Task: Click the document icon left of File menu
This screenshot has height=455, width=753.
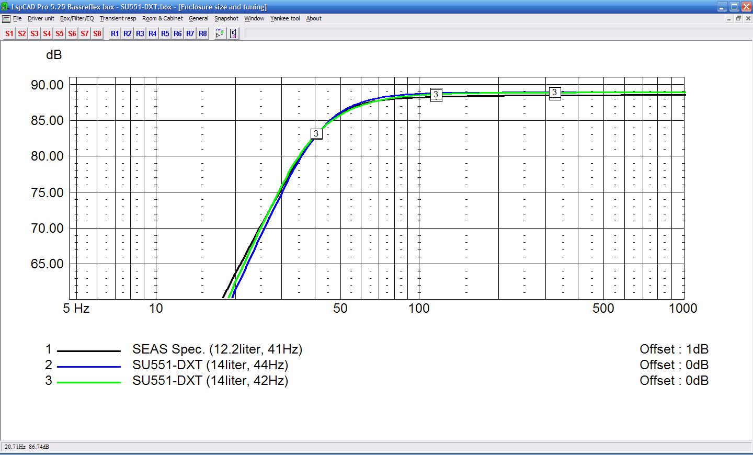Action: click(x=6, y=18)
